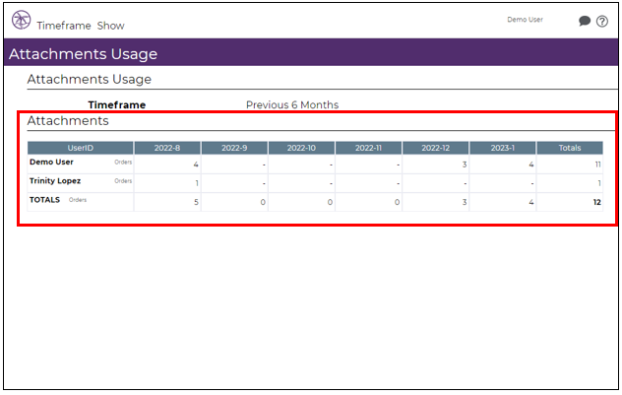Screen dimensions: 622x395
Task: Click the 2022-11 column header
Action: [368, 148]
